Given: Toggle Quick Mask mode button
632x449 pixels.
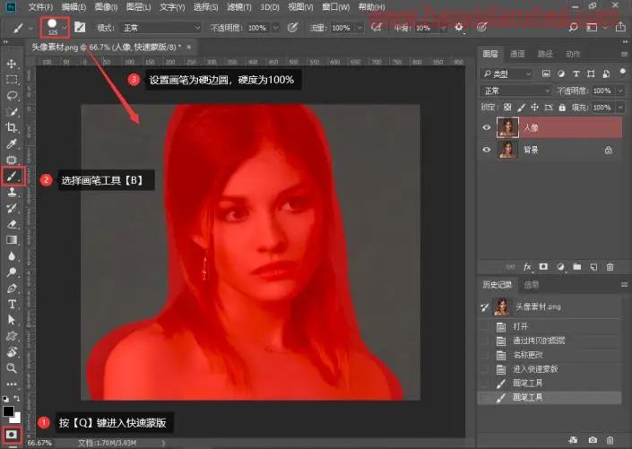Looking at the screenshot, I should 12,435.
